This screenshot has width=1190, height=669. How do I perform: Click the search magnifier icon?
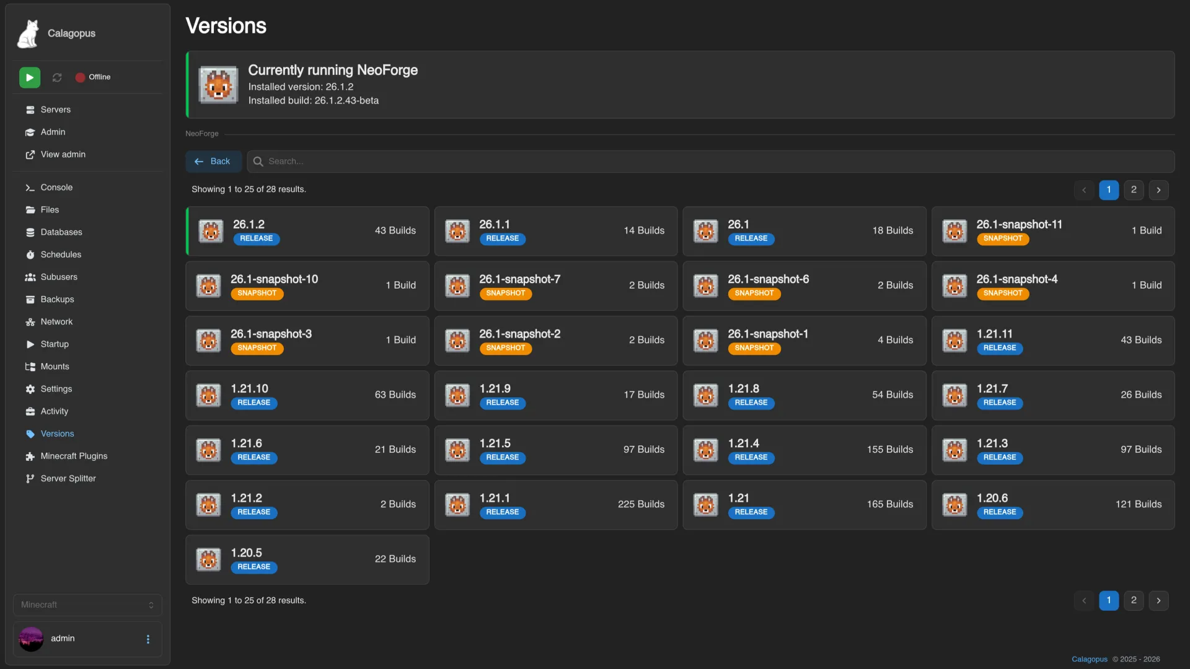pyautogui.click(x=258, y=161)
